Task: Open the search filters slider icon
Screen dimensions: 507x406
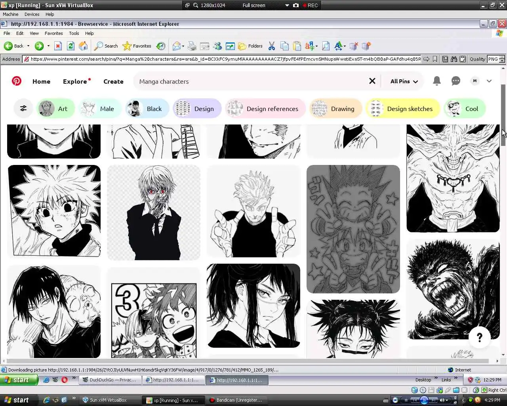Action: tap(23, 108)
